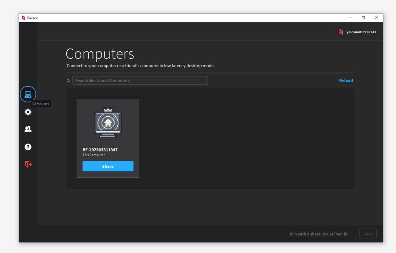Click the Computers page heading
The image size is (396, 253).
pos(100,54)
